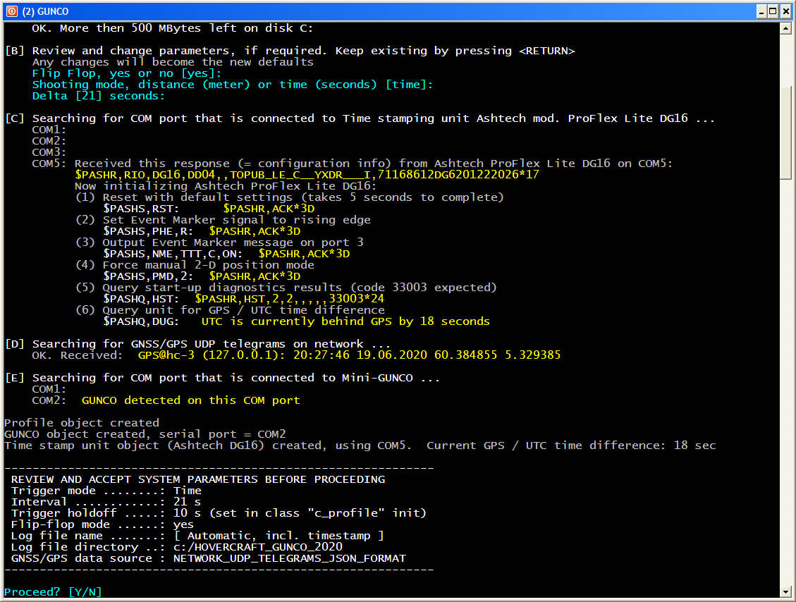Viewport: 796px width, 602px height.
Task: Click 'UTC is currently behind GPS by 18 seconds'
Action: click(345, 321)
